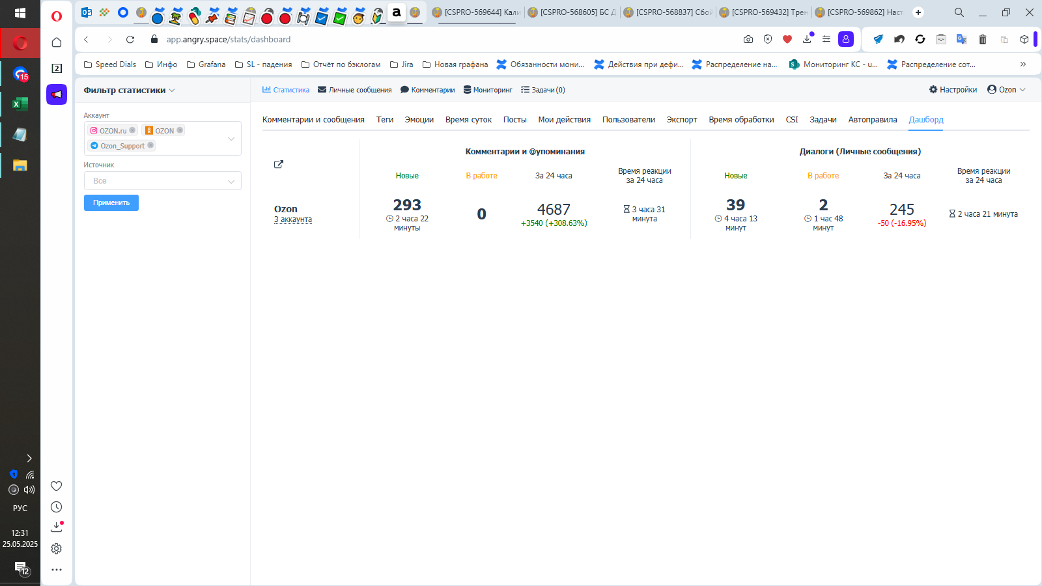The width and height of the screenshot is (1042, 586).
Task: Click the 4687 comments count
Action: (x=554, y=210)
